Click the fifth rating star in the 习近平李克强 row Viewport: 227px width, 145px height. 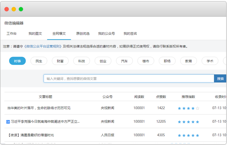coord(198,122)
